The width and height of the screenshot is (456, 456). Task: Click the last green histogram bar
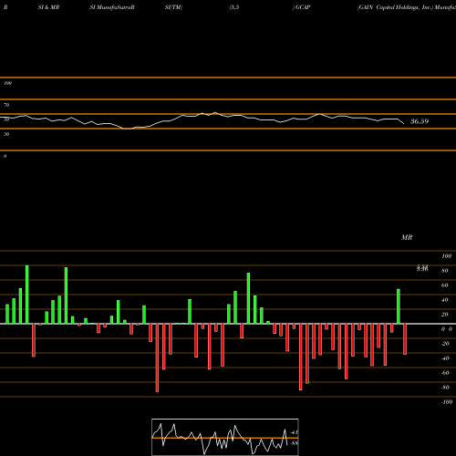coord(399,306)
